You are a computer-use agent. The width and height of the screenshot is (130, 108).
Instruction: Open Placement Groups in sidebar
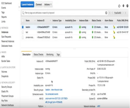(7, 96)
